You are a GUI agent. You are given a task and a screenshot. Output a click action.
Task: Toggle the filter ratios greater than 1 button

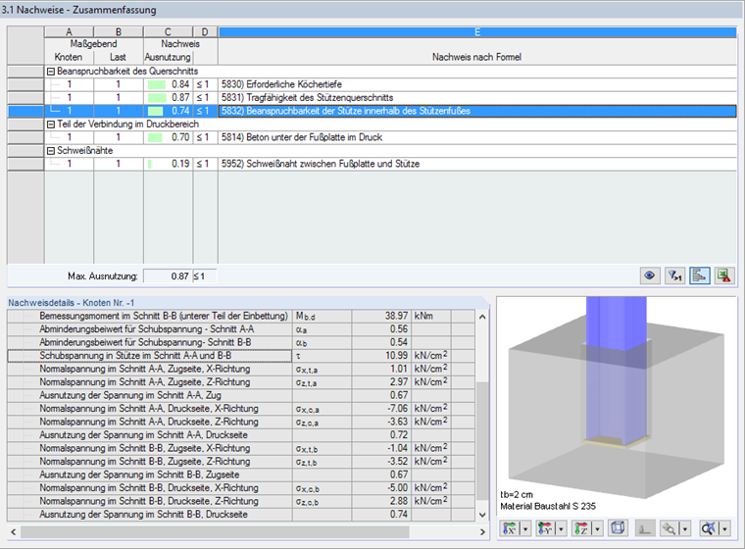[674, 275]
